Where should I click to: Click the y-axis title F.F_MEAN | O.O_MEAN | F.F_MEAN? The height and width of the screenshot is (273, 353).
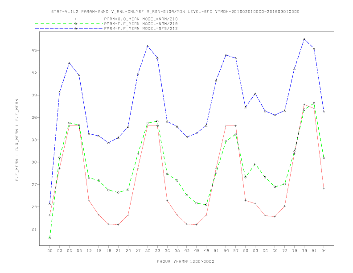tap(17, 140)
